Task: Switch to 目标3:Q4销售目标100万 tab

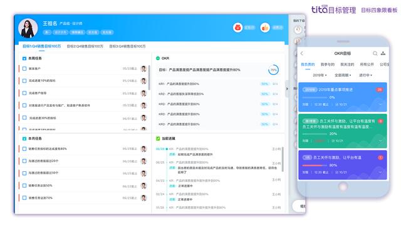Action: pos(127,46)
